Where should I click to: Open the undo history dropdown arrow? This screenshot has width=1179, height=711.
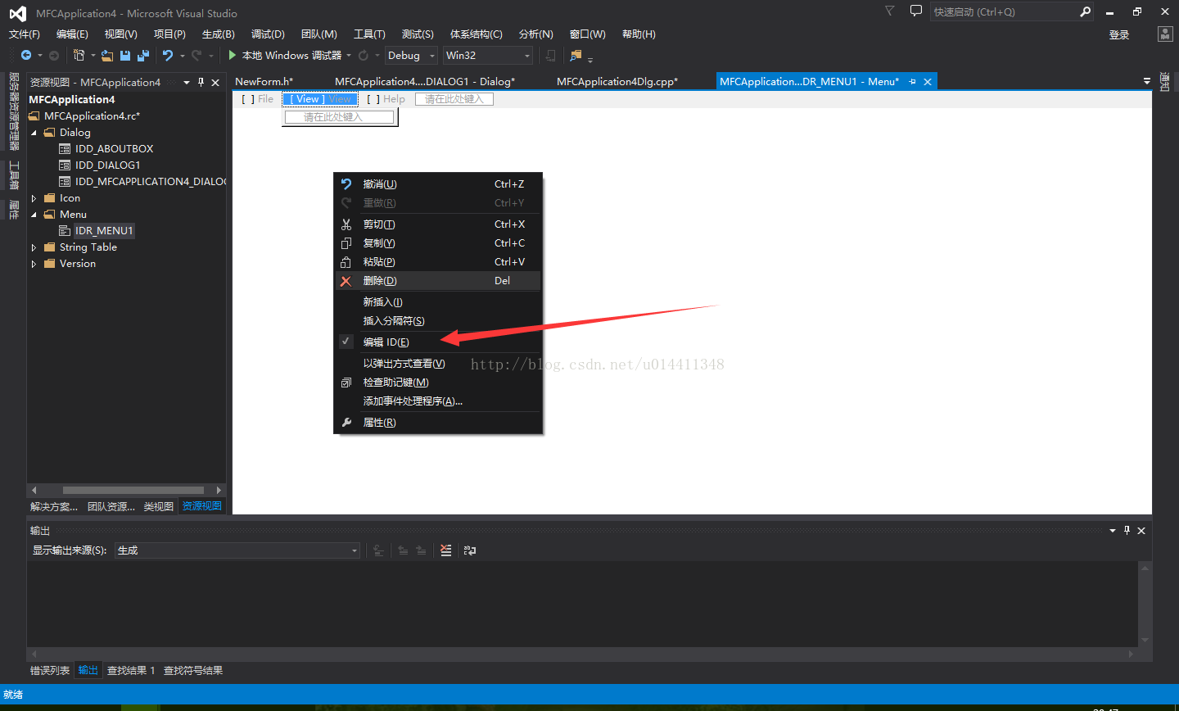pyautogui.click(x=182, y=55)
